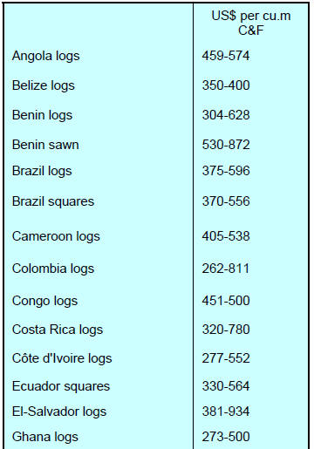Click the Benin sawn label

click(x=45, y=145)
